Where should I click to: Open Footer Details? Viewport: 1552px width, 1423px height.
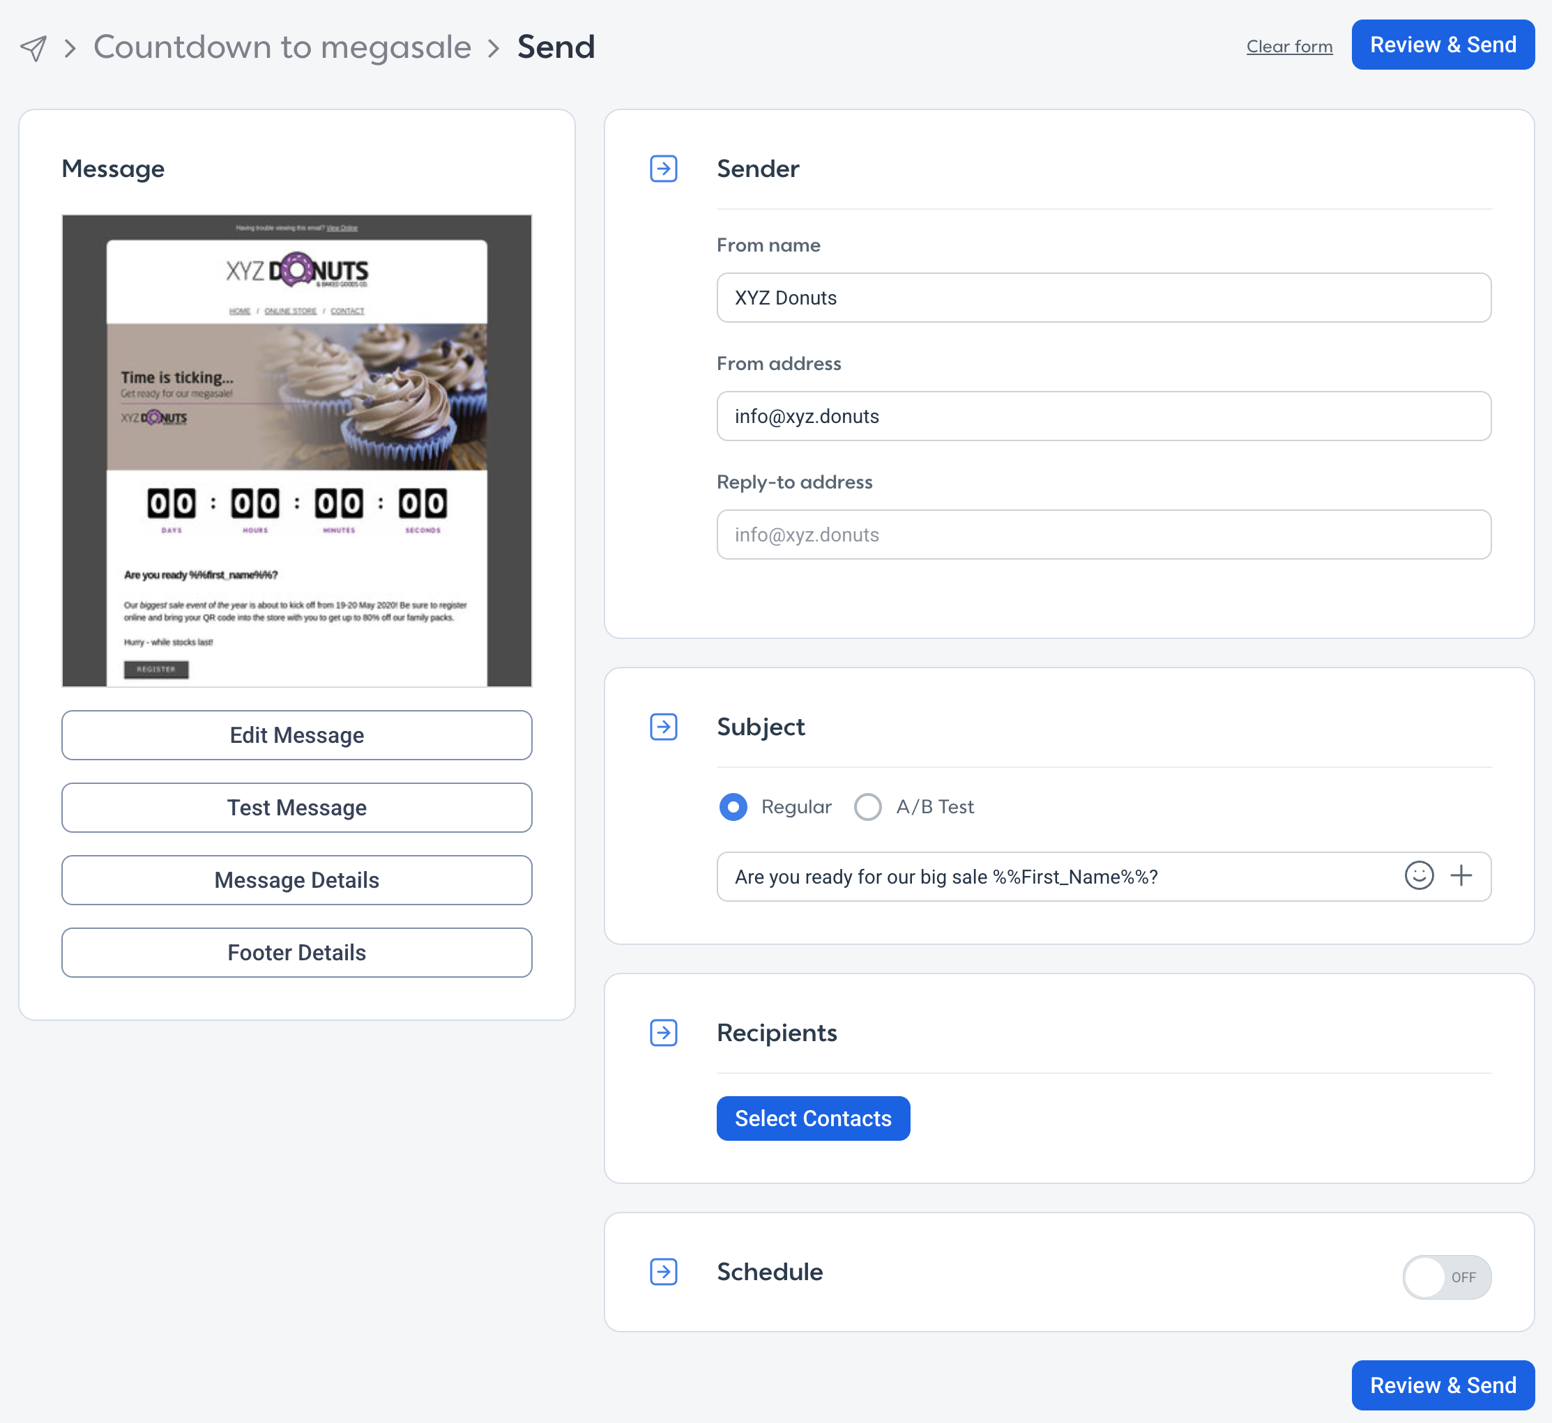coord(296,952)
